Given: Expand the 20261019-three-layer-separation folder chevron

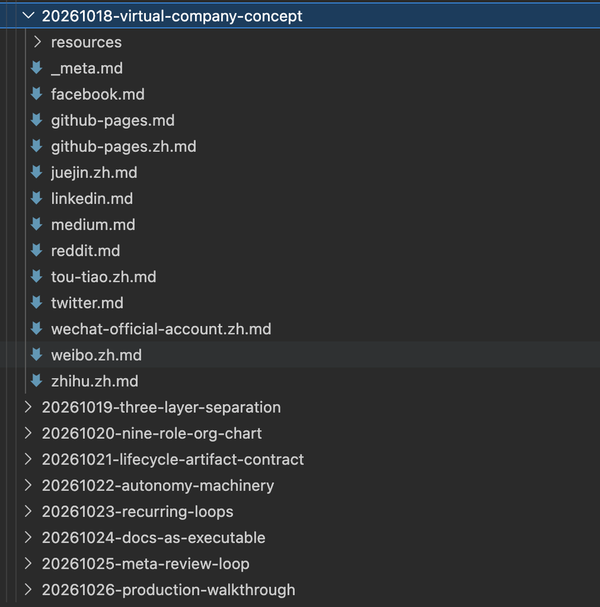Looking at the screenshot, I should (x=28, y=407).
